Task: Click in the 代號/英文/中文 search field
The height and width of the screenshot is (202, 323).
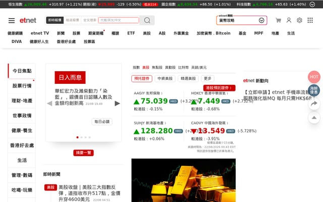Action: pos(119,20)
